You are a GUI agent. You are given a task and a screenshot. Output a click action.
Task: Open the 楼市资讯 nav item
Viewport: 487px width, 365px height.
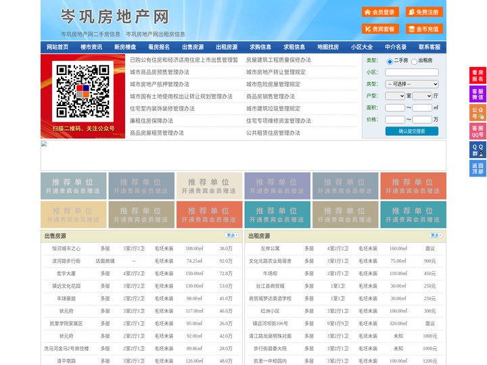coord(91,47)
